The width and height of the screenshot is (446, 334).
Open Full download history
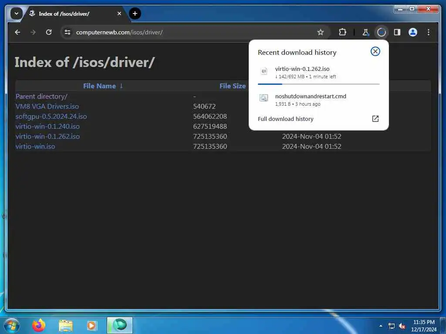coord(318,119)
